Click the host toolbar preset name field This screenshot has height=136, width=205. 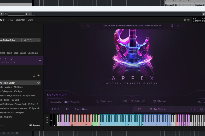click(x=16, y=14)
